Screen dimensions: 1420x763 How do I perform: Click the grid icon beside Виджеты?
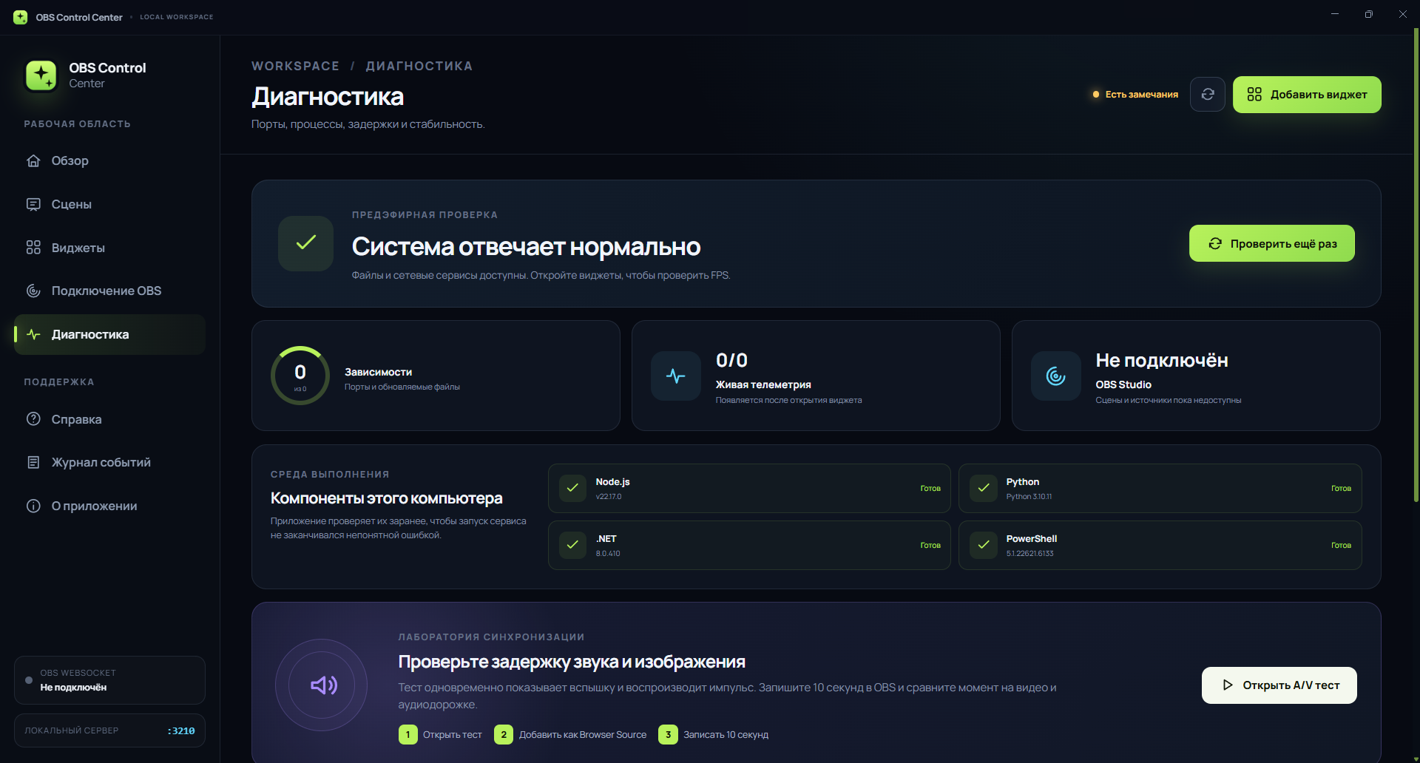(33, 248)
